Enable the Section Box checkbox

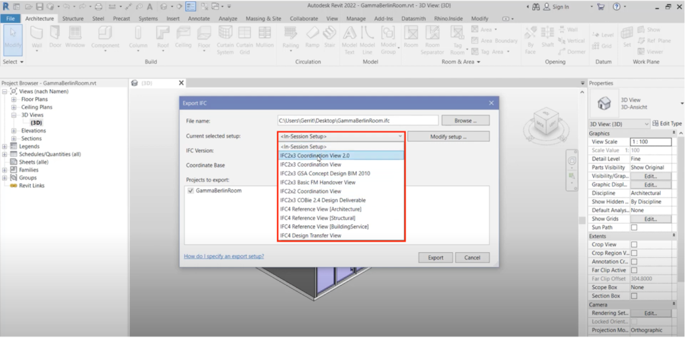[x=634, y=296]
